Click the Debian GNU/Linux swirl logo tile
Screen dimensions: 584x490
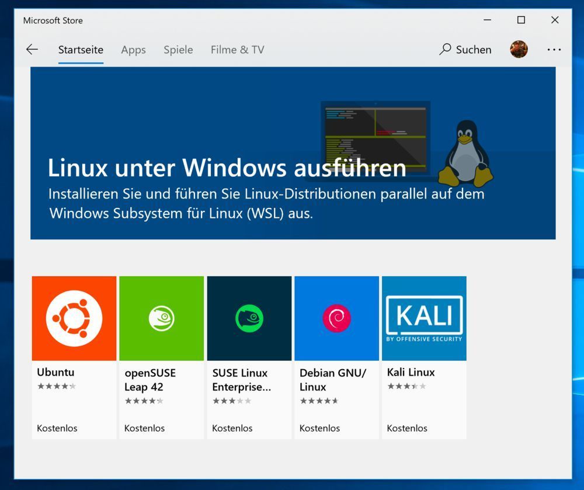pyautogui.click(x=337, y=318)
